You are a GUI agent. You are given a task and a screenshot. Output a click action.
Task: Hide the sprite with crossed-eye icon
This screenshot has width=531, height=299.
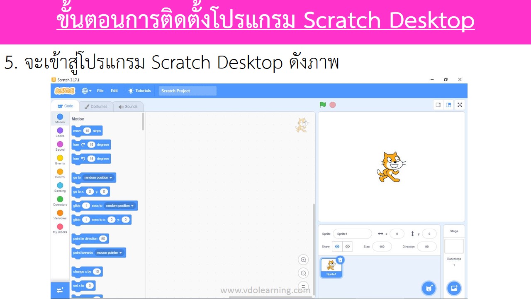coord(348,247)
